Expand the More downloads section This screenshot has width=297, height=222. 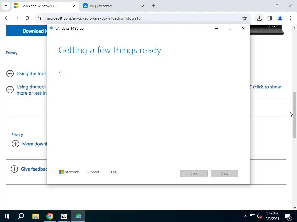pos(15,144)
